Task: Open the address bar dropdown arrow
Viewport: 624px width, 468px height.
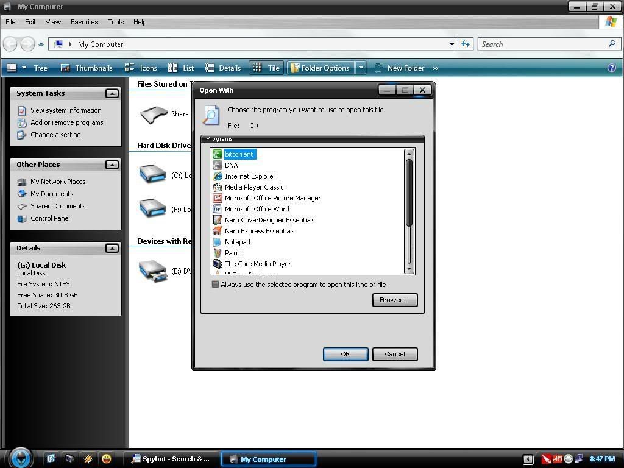Action: click(452, 44)
